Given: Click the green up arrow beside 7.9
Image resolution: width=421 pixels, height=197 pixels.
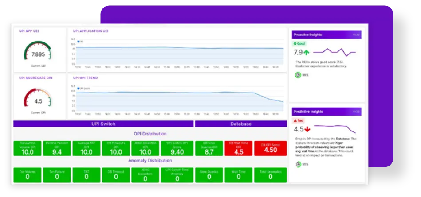Looking at the screenshot, I should click(307, 53).
